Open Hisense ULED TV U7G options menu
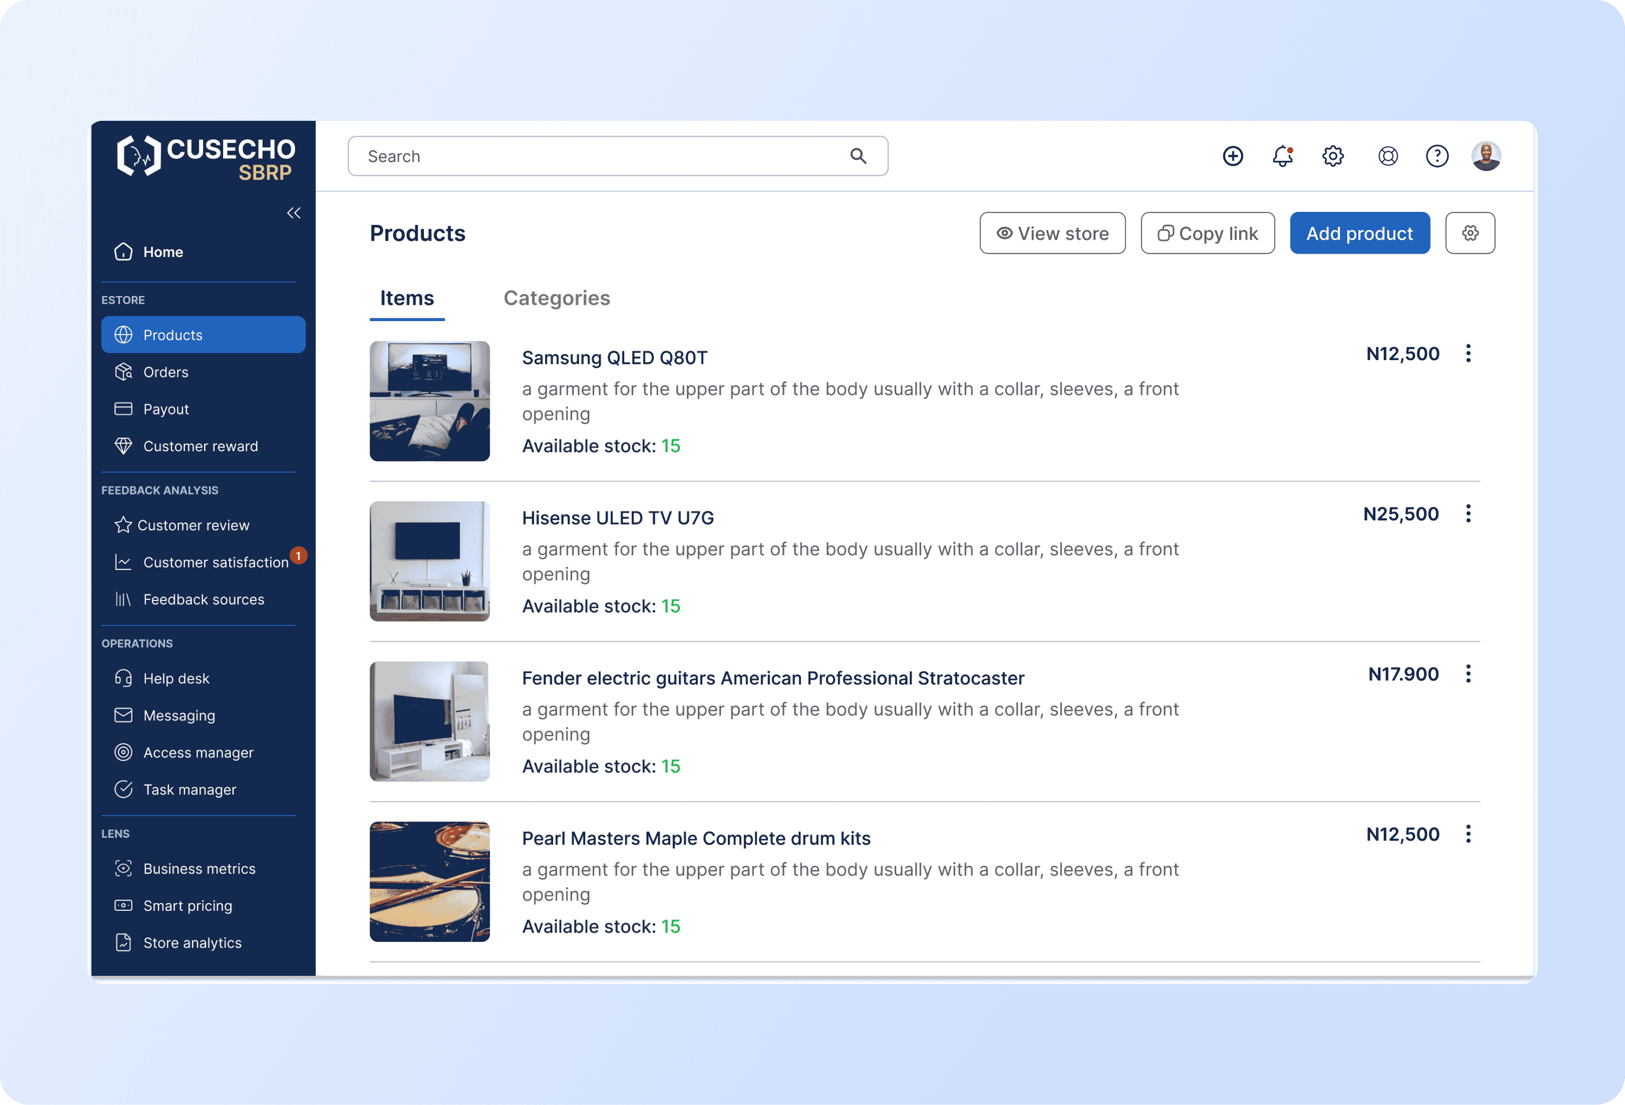 click(x=1468, y=514)
